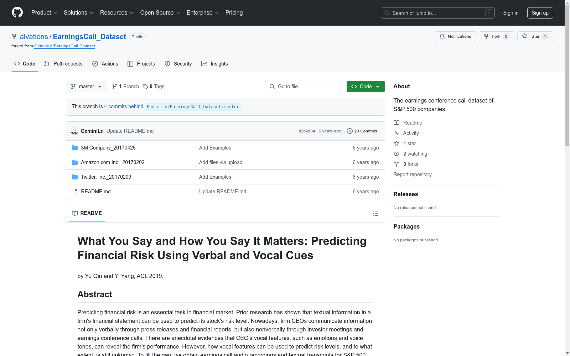Image resolution: width=570 pixels, height=356 pixels.
Task: Click the fork icon next to alvations
Action: click(14, 36)
